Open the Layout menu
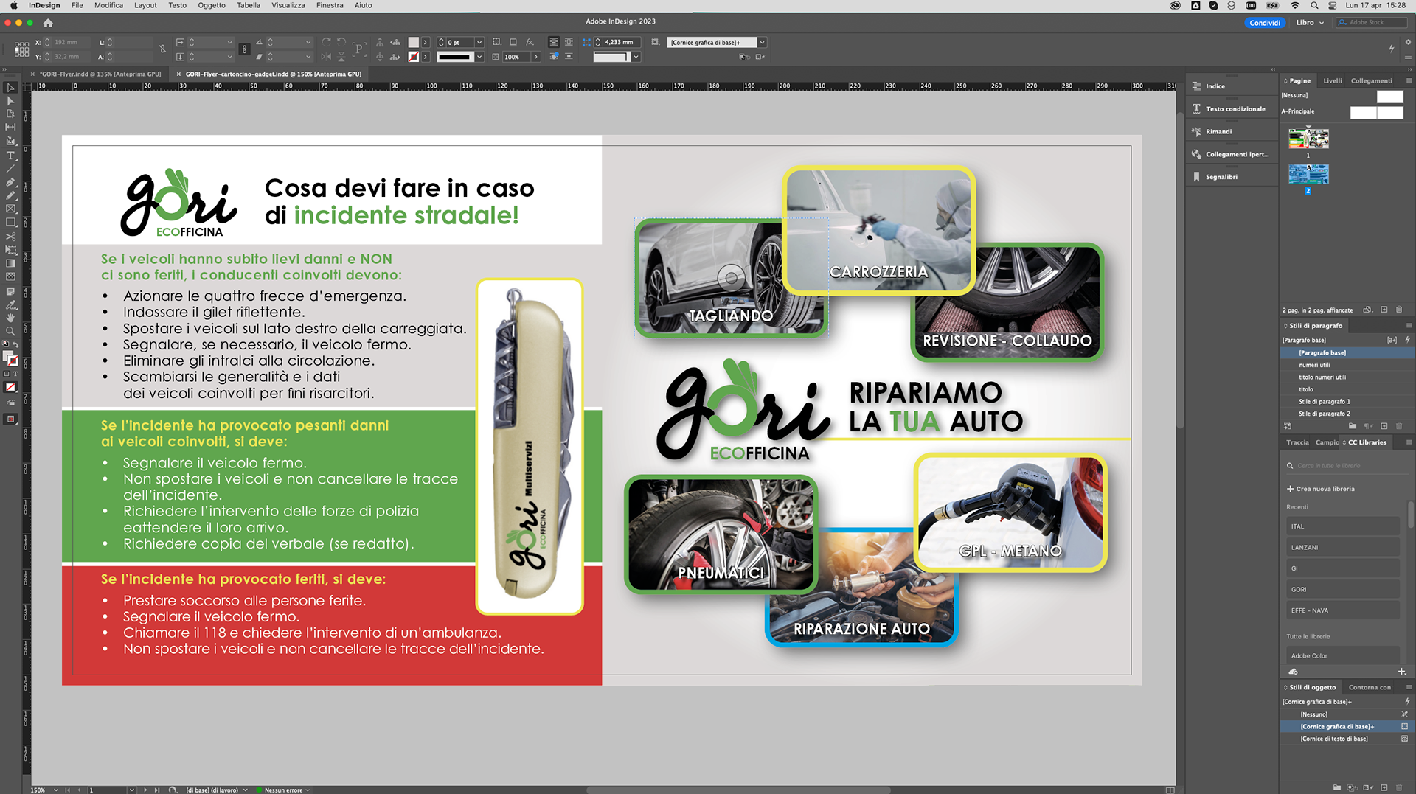The height and width of the screenshot is (794, 1416). pyautogui.click(x=145, y=5)
